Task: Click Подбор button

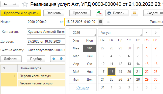Action: coord(36,59)
